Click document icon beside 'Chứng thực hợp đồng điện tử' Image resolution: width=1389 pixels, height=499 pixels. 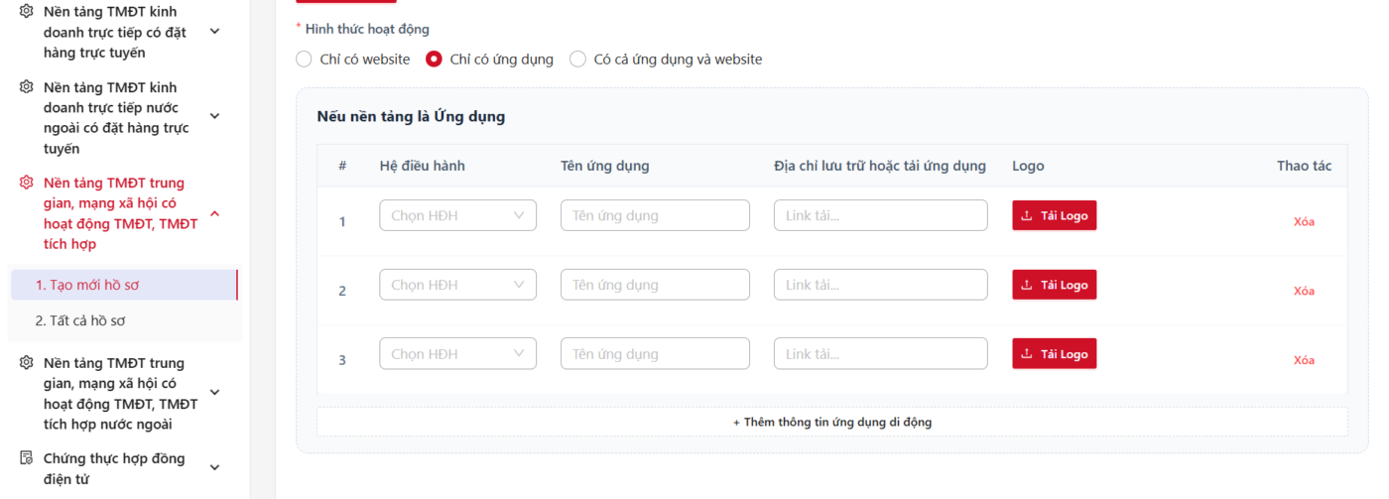click(x=27, y=458)
